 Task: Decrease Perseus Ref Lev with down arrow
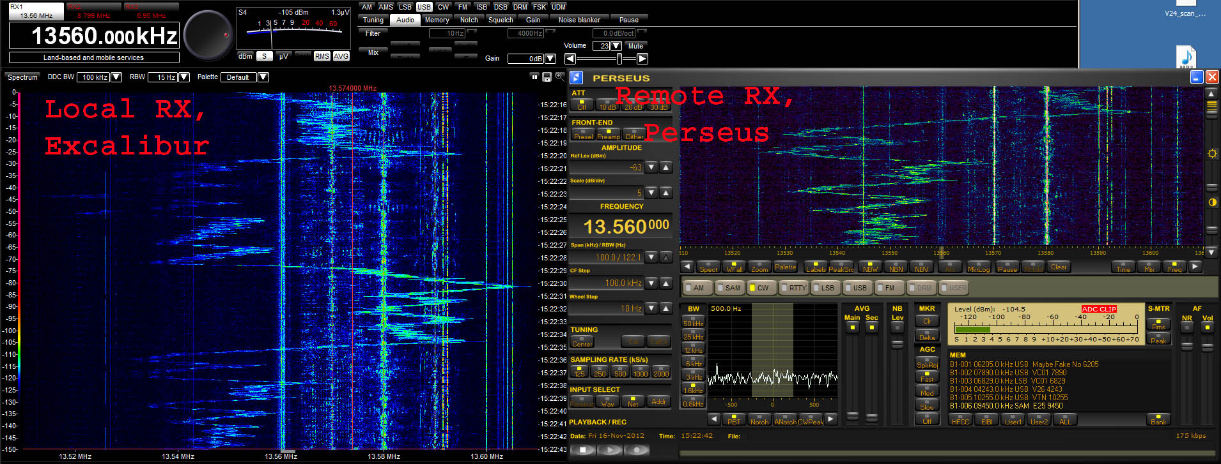click(x=651, y=167)
